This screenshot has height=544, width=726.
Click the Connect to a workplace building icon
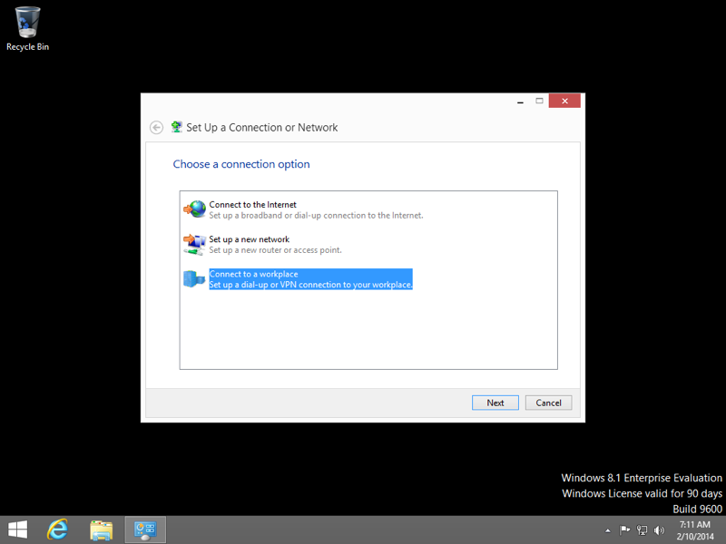click(x=194, y=279)
